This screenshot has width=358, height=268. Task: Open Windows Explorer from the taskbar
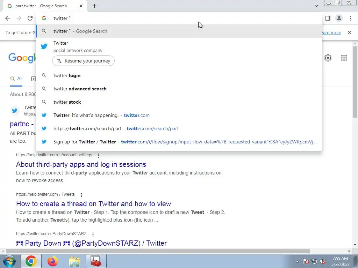(x=75, y=261)
